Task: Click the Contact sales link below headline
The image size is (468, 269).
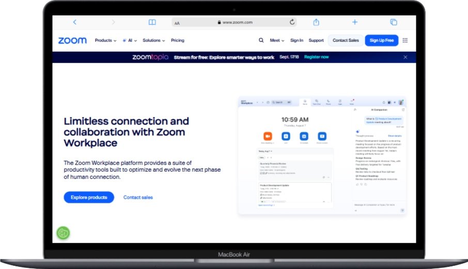Action: tap(138, 197)
